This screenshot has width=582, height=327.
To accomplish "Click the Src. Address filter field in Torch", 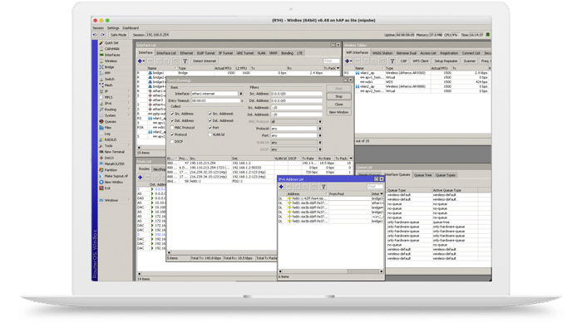I will click(296, 94).
